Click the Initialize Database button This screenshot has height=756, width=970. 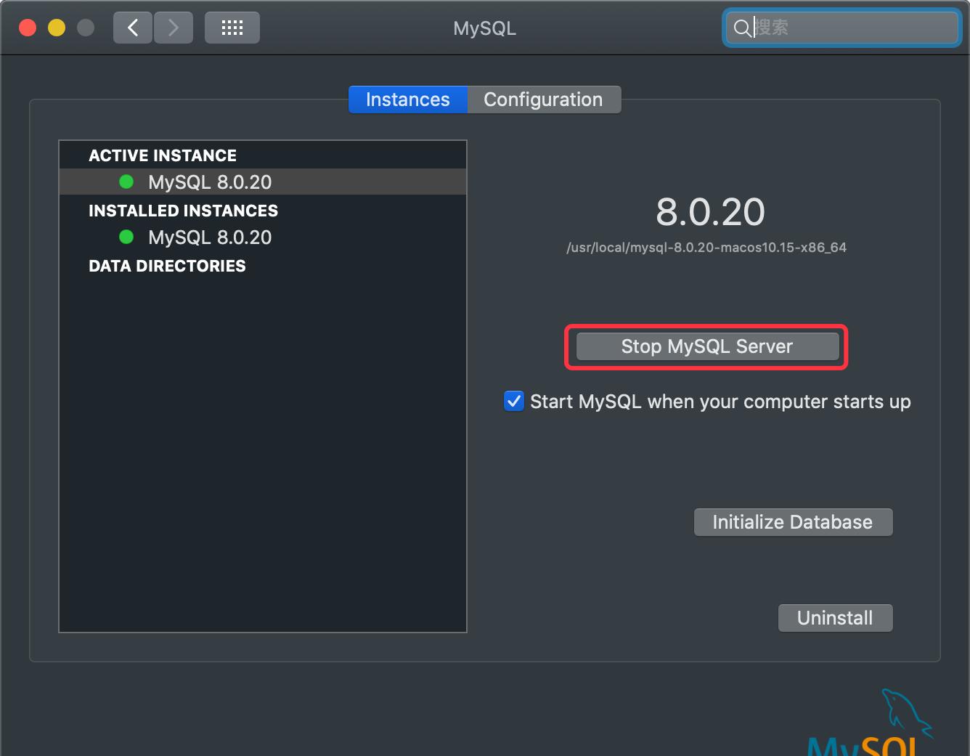pyautogui.click(x=793, y=522)
